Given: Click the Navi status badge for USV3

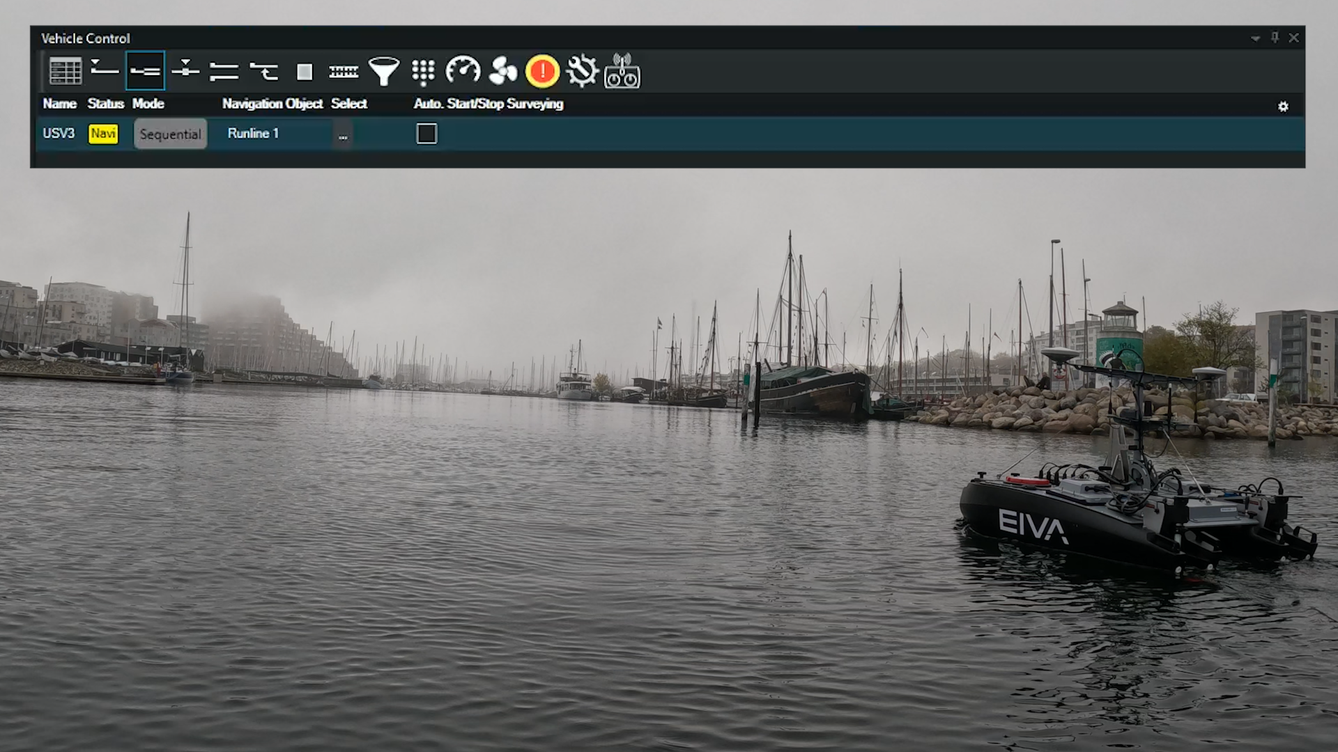Looking at the screenshot, I should tap(102, 134).
